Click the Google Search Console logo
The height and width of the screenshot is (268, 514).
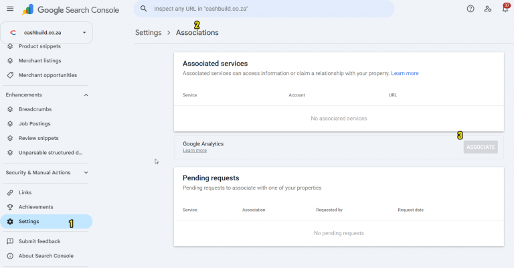70,9
